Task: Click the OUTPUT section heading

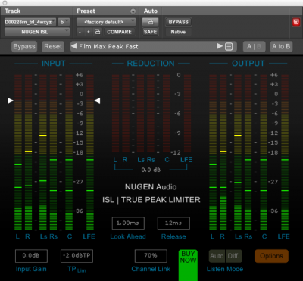Action: pyautogui.click(x=248, y=64)
